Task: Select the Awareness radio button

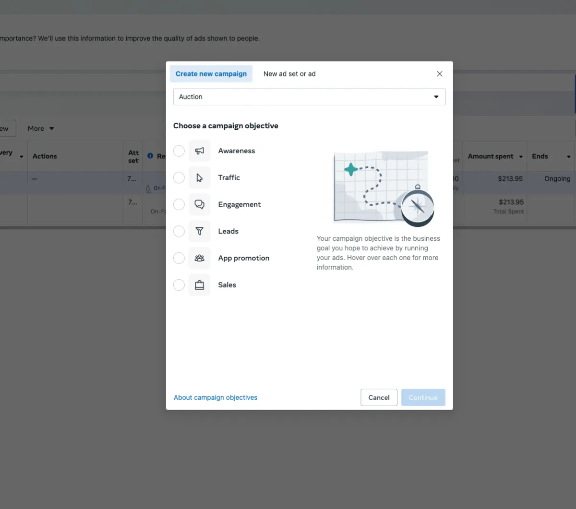Action: tap(179, 151)
